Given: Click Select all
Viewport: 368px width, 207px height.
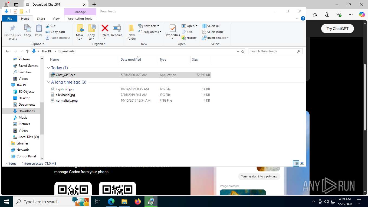Looking at the screenshot, I should pos(211,26).
